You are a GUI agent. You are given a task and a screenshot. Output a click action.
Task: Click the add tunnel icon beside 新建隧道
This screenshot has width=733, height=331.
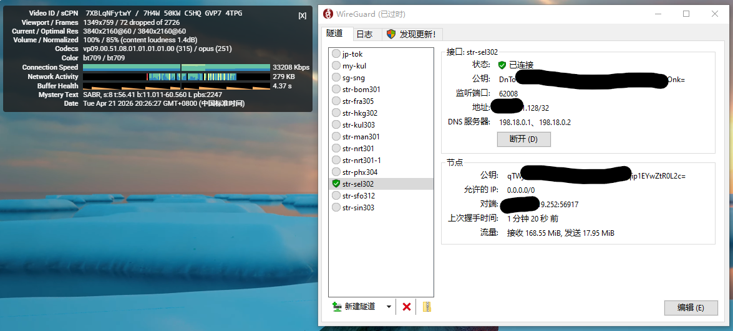337,306
